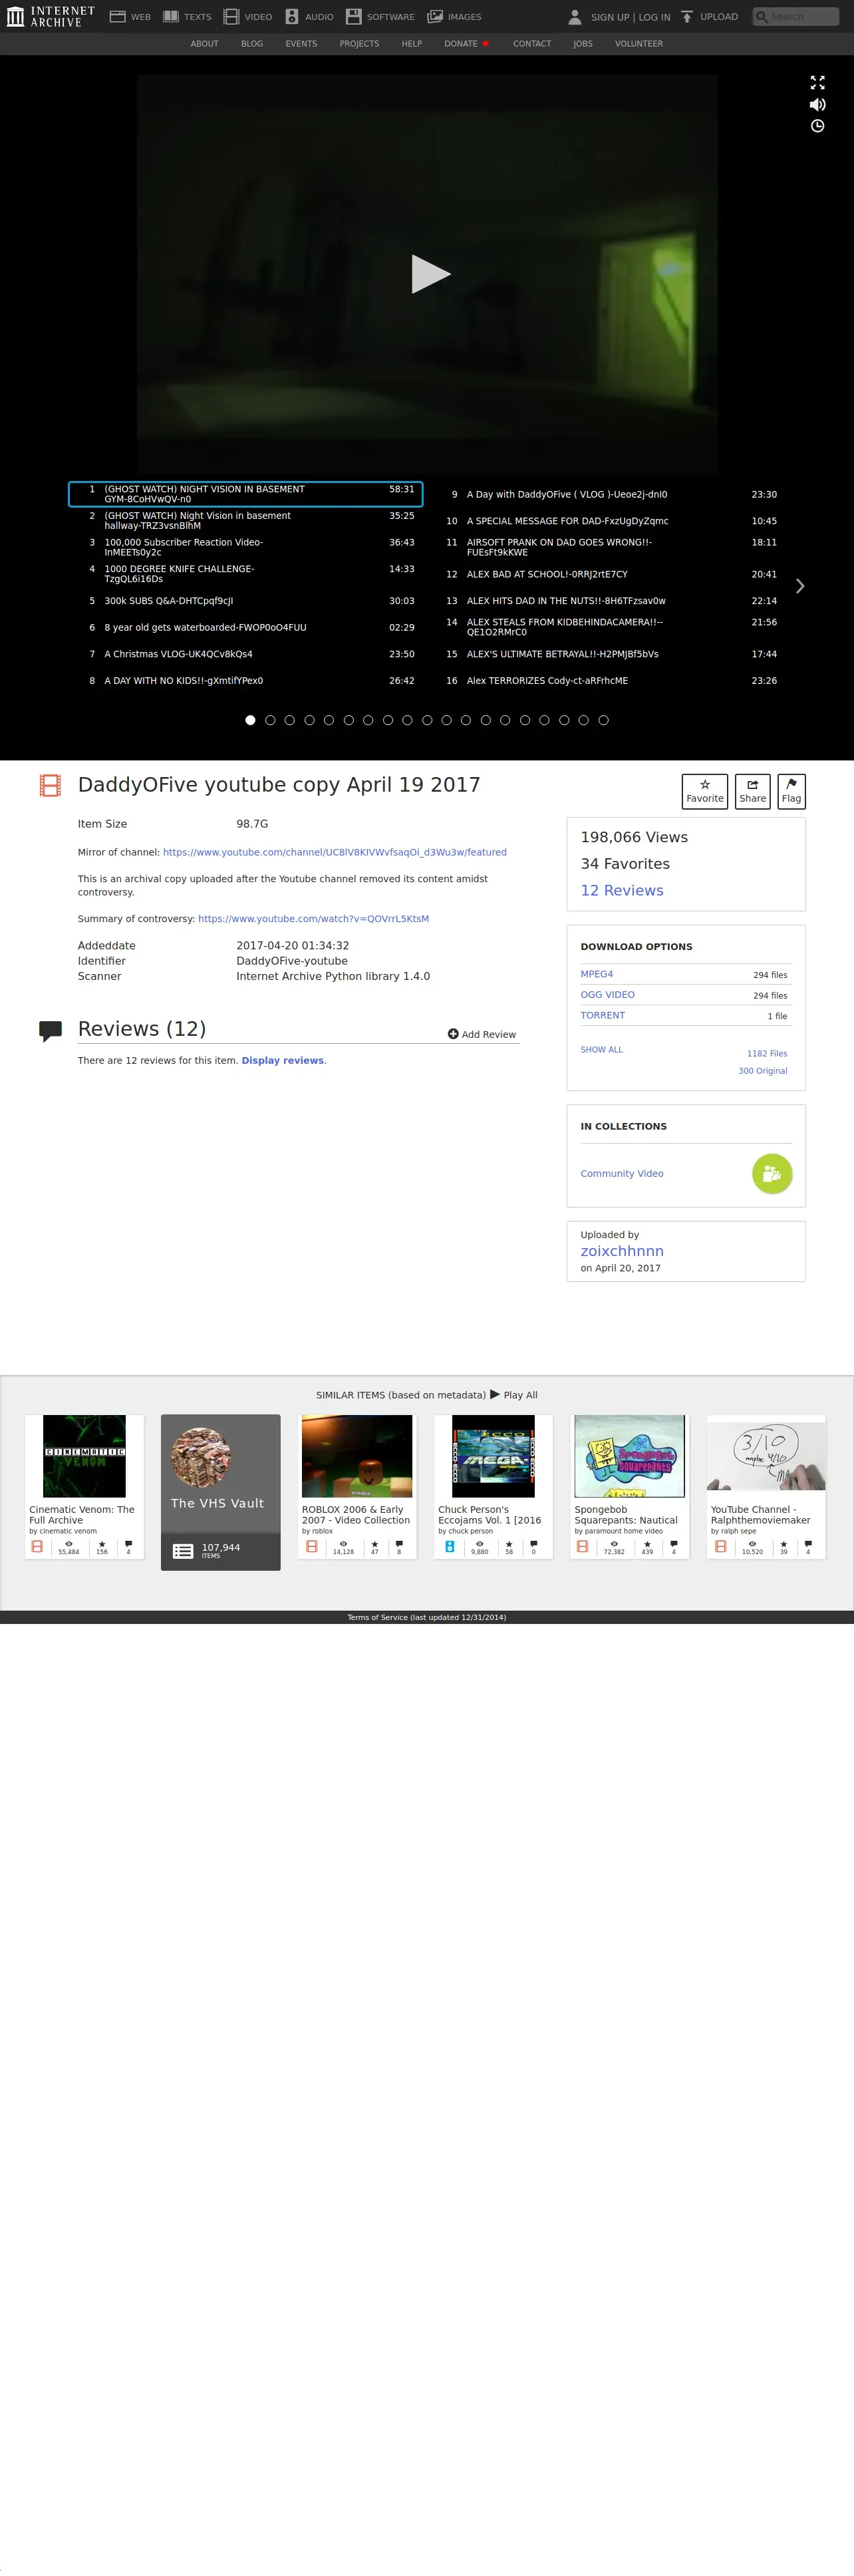Select the second playlist page dot

click(270, 720)
